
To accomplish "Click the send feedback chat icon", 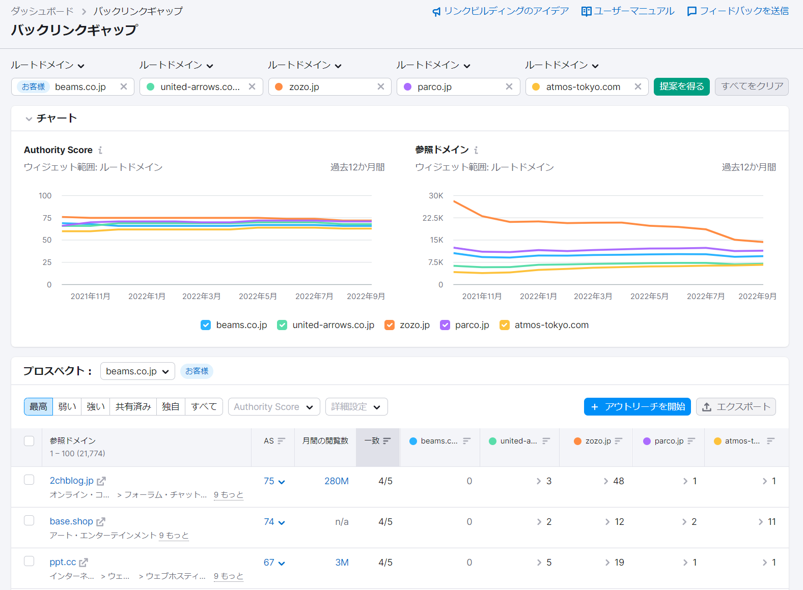I will 691,11.
